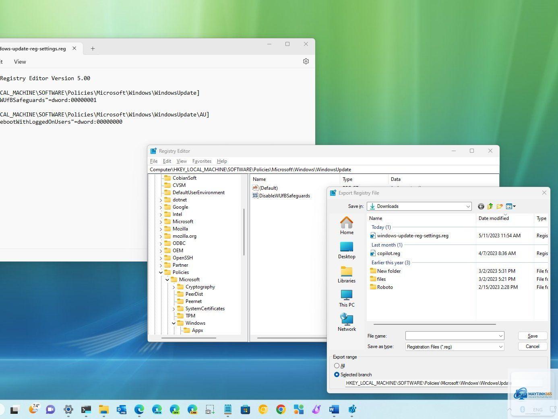The height and width of the screenshot is (419, 558).
Task: Add a new tab in Notepad
Action: tap(93, 48)
